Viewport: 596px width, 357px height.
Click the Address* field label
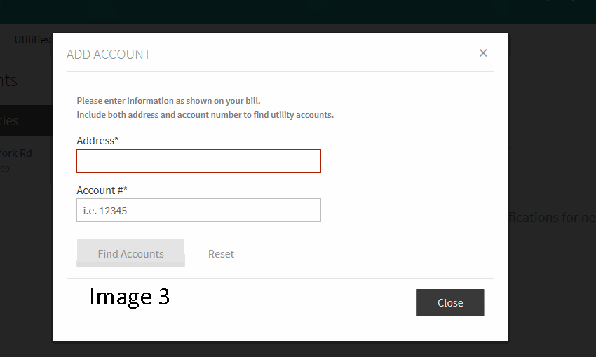point(97,141)
